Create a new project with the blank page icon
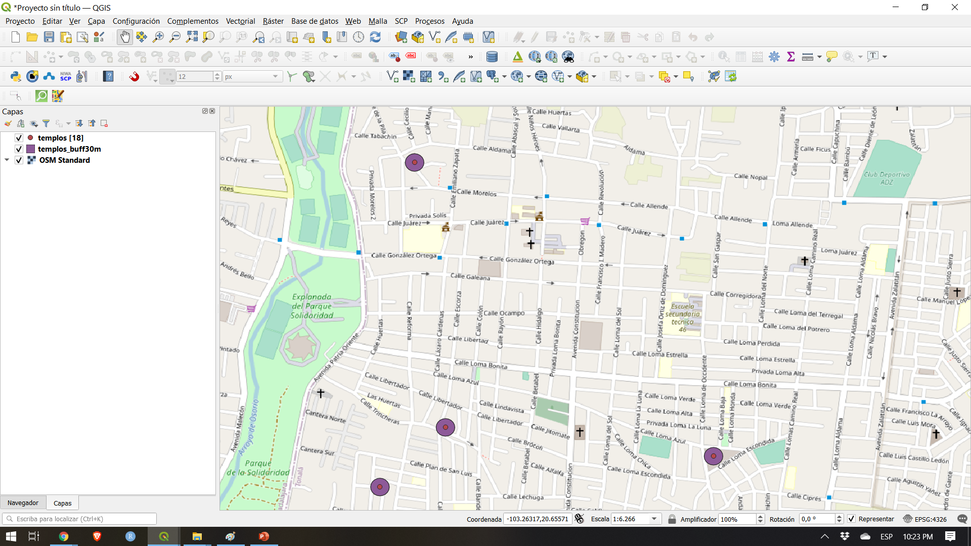Screen dimensions: 971x546 coord(16,37)
